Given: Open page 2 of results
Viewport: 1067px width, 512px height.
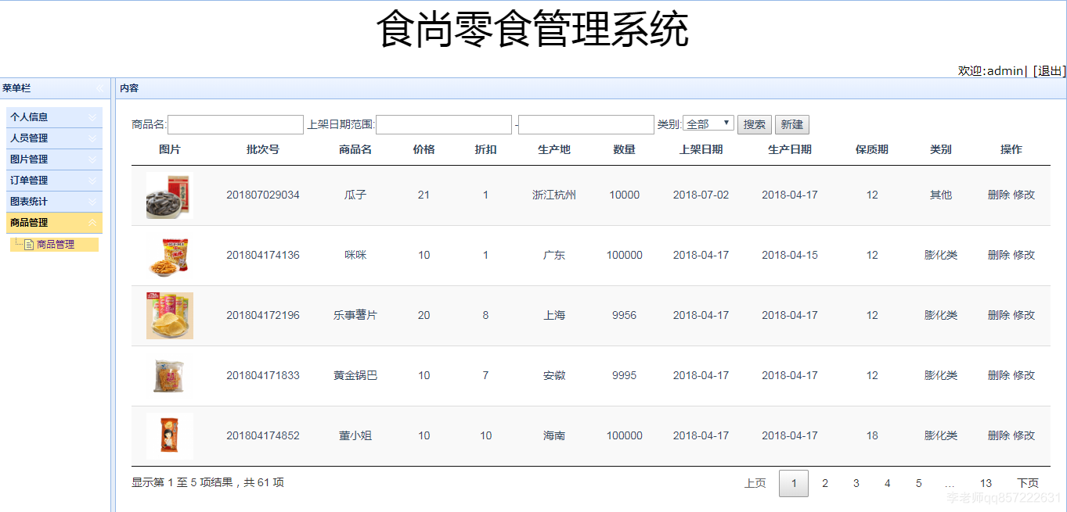Looking at the screenshot, I should (x=824, y=483).
